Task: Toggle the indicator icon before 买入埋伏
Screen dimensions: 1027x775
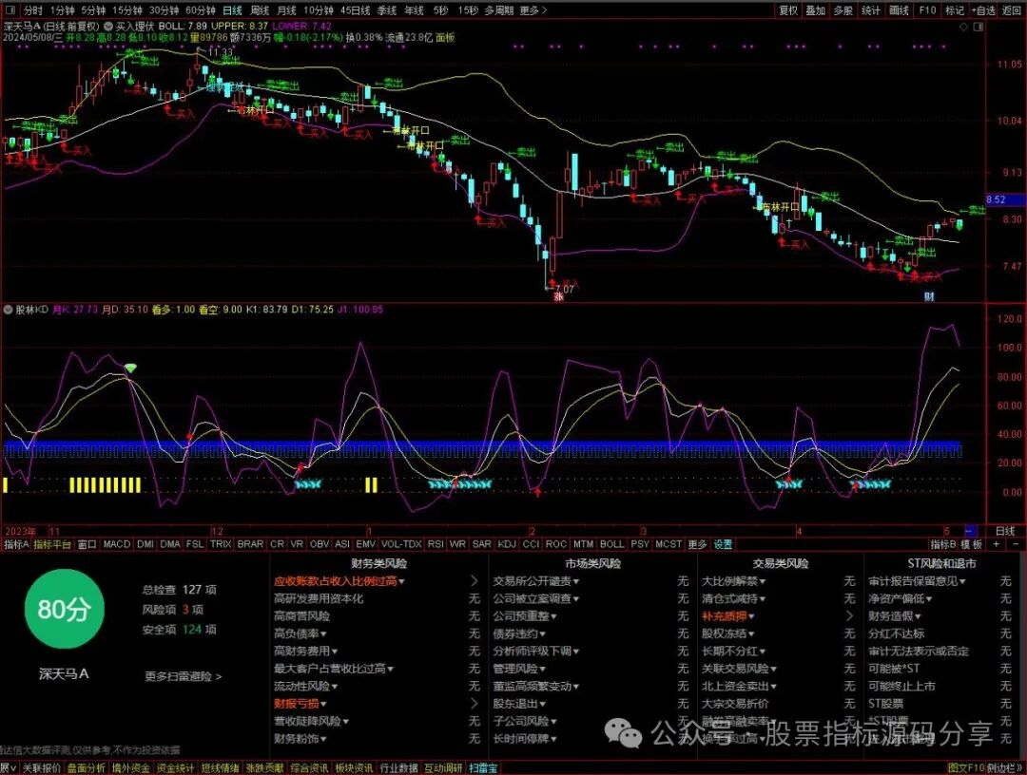Action: pos(107,27)
